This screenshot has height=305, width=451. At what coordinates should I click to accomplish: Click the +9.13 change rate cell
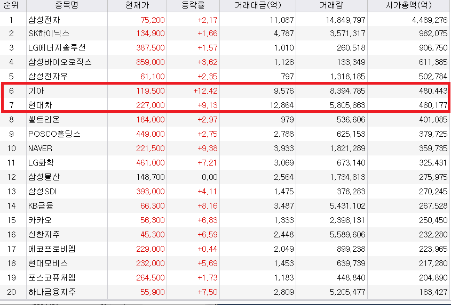point(208,105)
